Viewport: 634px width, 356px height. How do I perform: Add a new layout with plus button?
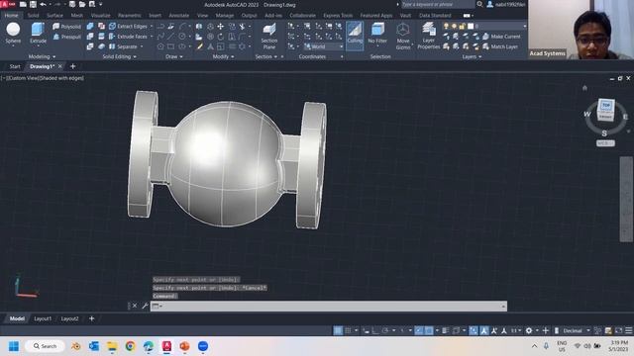92,318
